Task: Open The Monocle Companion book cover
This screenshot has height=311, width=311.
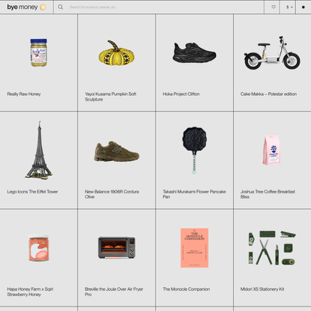Action: pos(194,248)
